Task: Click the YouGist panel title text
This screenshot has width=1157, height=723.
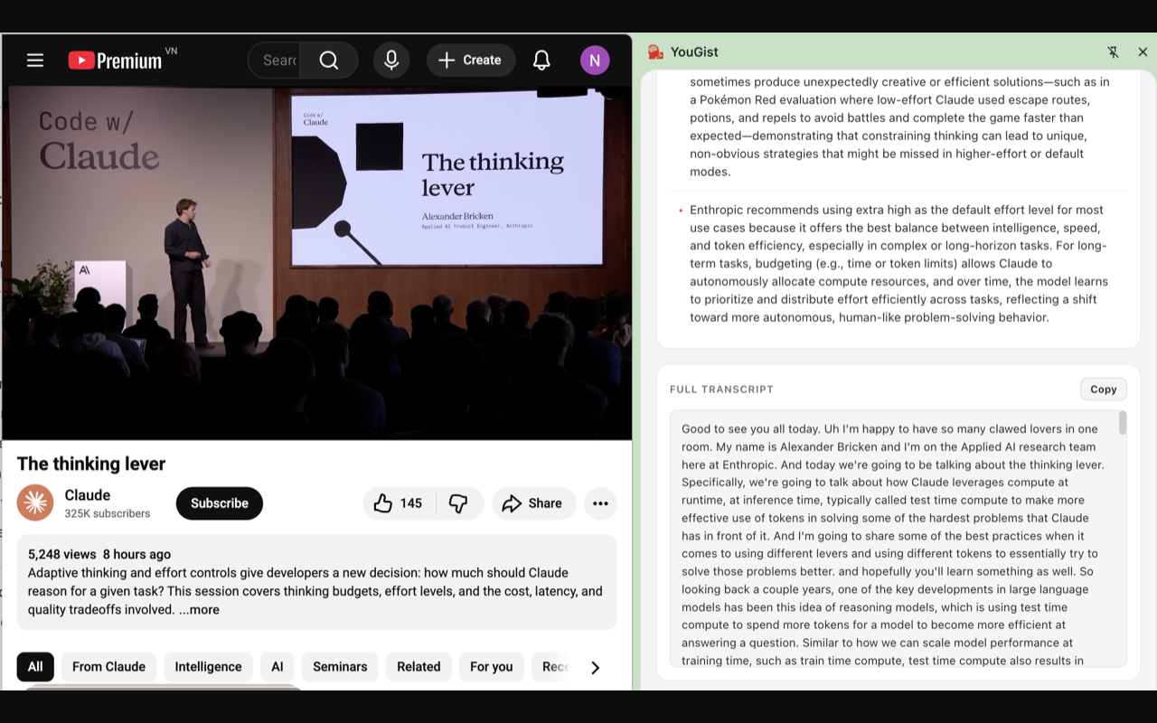Action: point(694,52)
